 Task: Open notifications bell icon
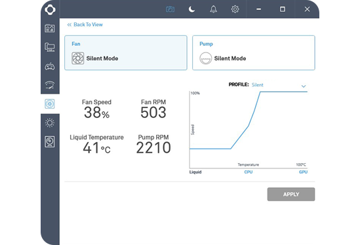pos(213,9)
